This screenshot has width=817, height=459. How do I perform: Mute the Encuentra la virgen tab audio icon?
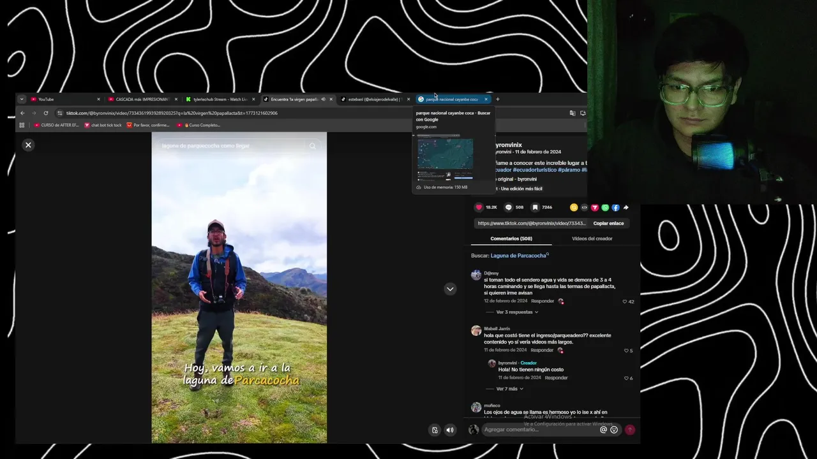(x=323, y=99)
